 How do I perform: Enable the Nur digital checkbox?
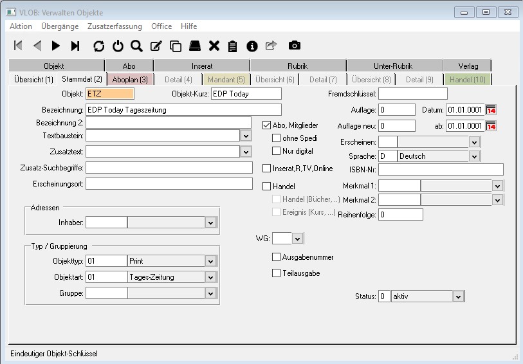pos(277,151)
